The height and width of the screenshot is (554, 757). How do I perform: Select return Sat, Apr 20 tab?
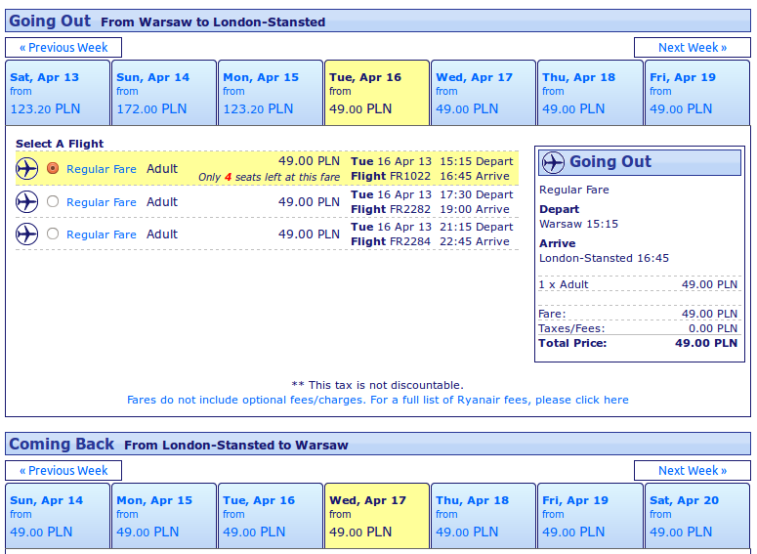coord(697,516)
